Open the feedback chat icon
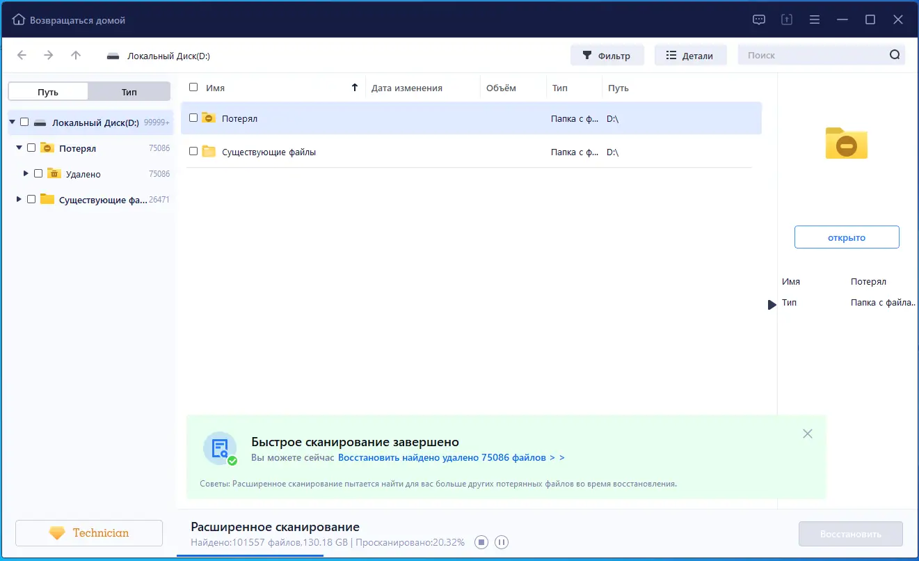This screenshot has width=919, height=561. pyautogui.click(x=759, y=19)
